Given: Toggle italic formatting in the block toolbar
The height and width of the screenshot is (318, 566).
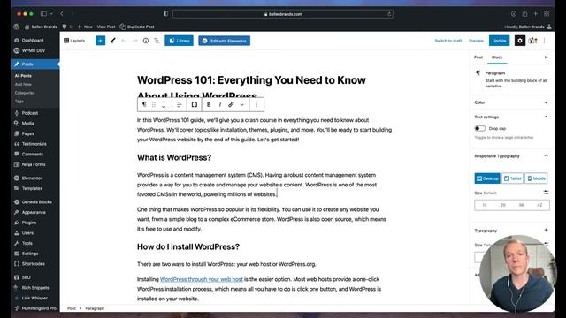Looking at the screenshot, I should (220, 104).
